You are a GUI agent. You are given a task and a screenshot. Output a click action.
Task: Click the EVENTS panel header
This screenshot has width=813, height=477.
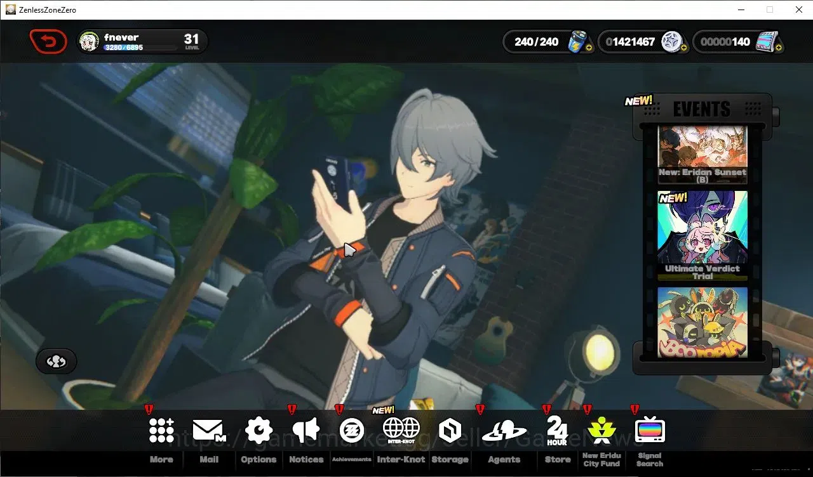point(702,109)
